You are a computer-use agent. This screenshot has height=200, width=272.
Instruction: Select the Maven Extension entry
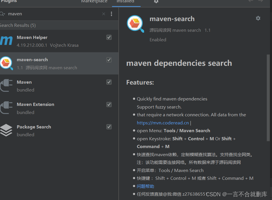point(59,108)
